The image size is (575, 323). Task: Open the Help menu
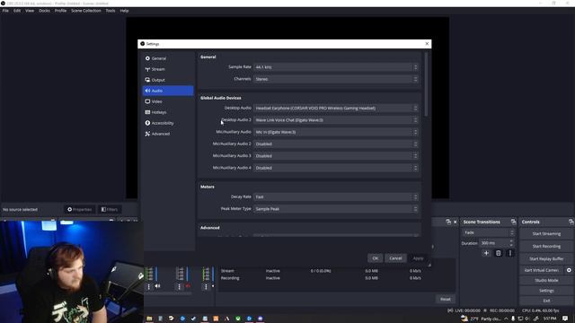pyautogui.click(x=124, y=11)
